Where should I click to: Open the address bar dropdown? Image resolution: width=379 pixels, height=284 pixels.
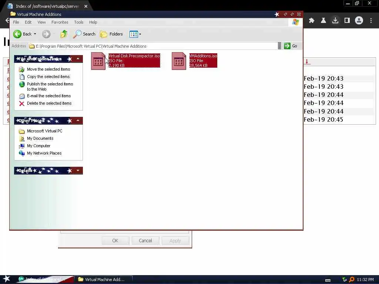click(x=279, y=46)
